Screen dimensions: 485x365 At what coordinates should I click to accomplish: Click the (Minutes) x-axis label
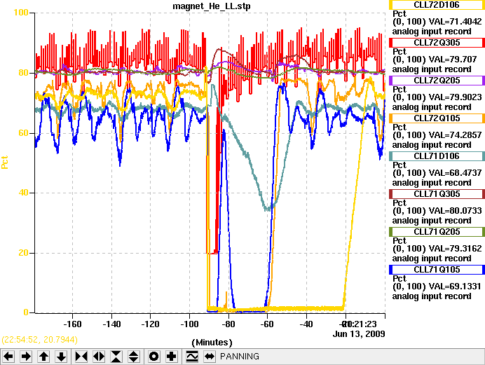click(212, 343)
